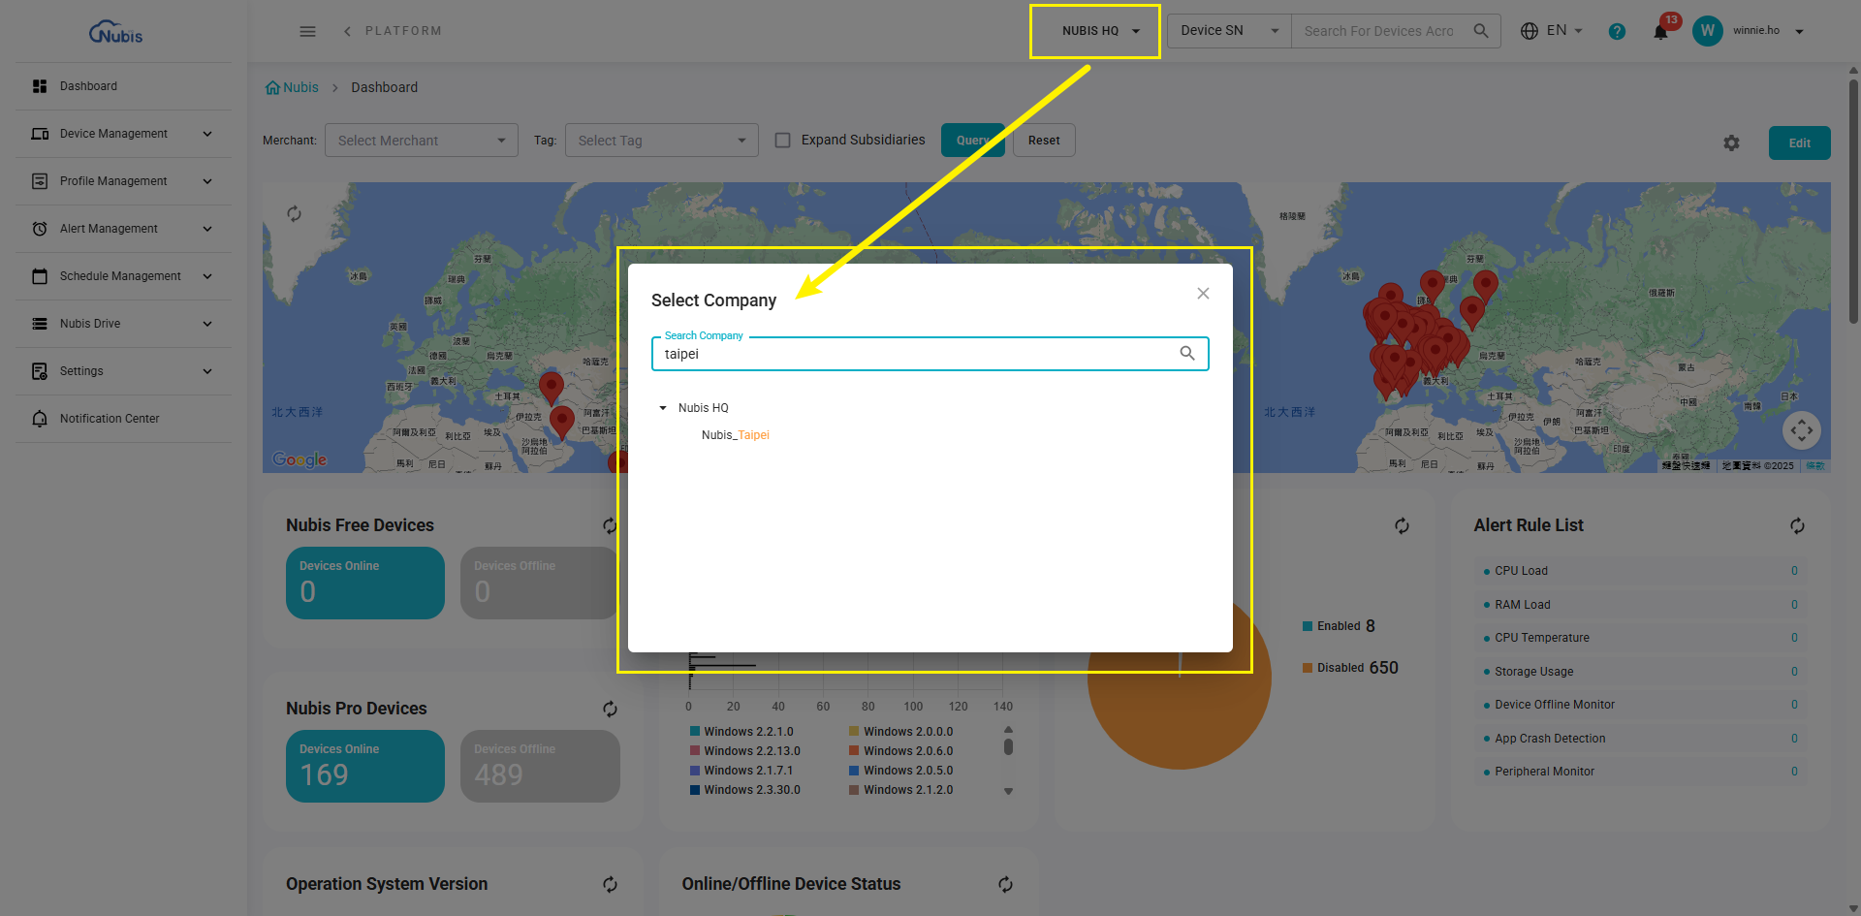Open Alert Management menu item

tap(123, 229)
